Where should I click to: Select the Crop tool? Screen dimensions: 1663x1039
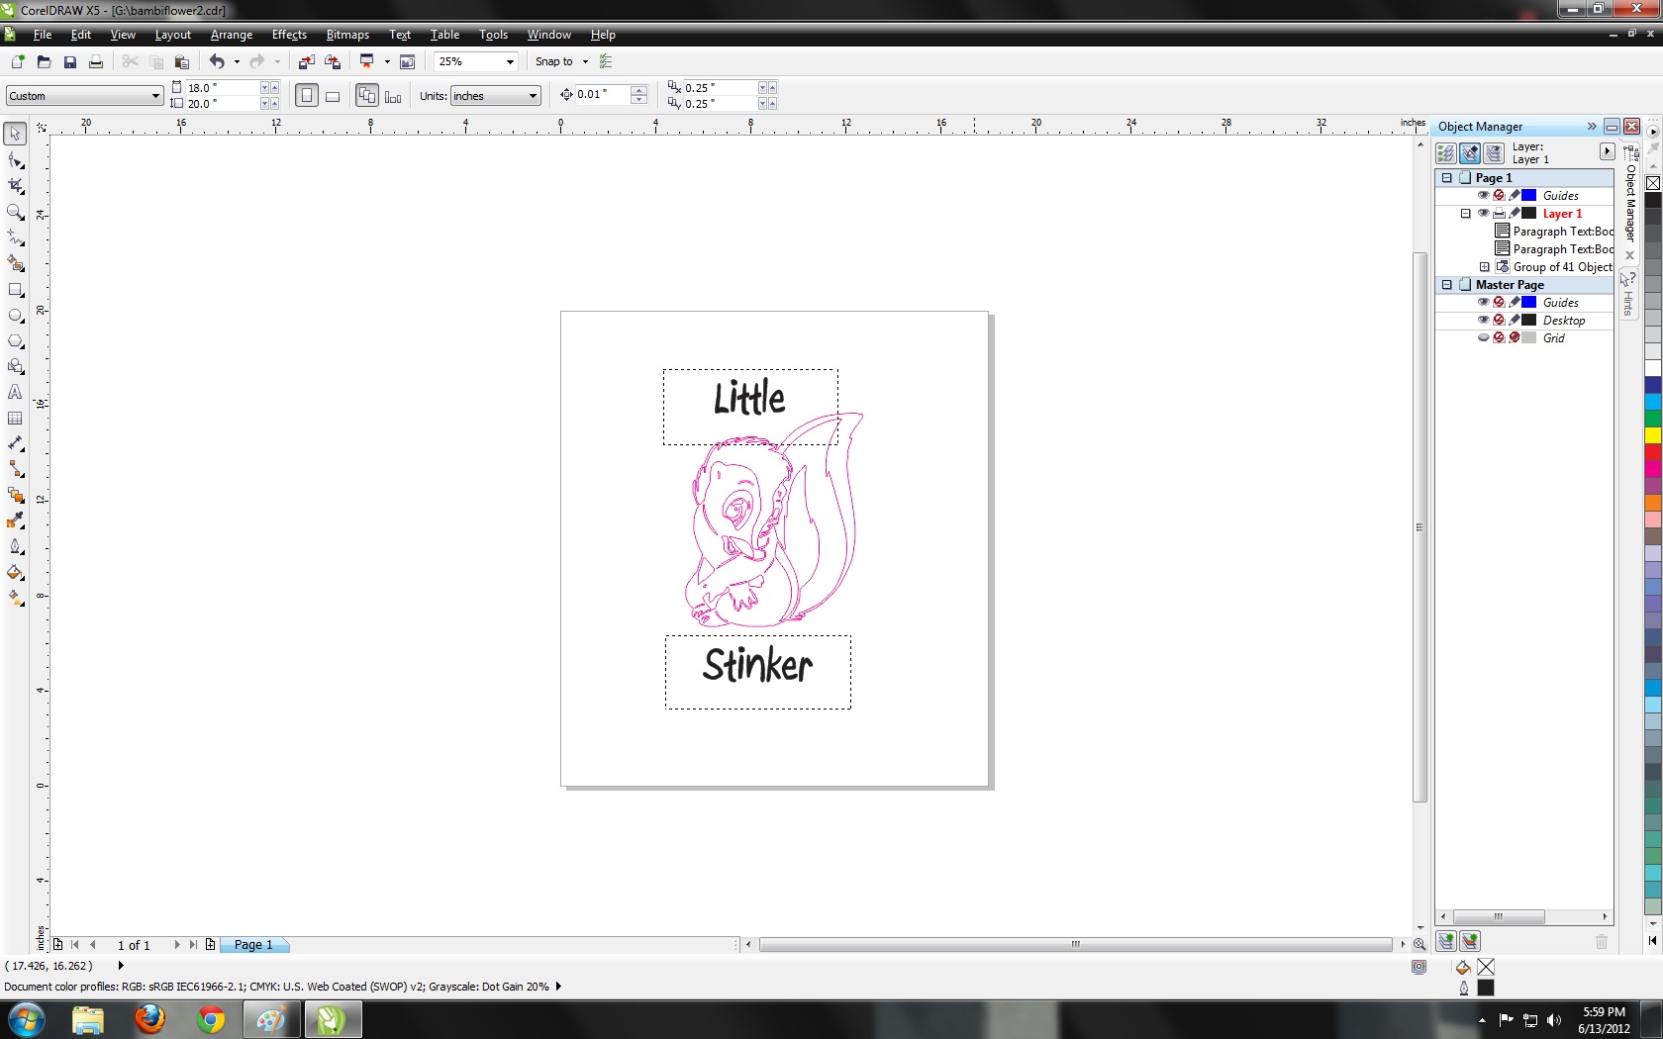point(15,186)
